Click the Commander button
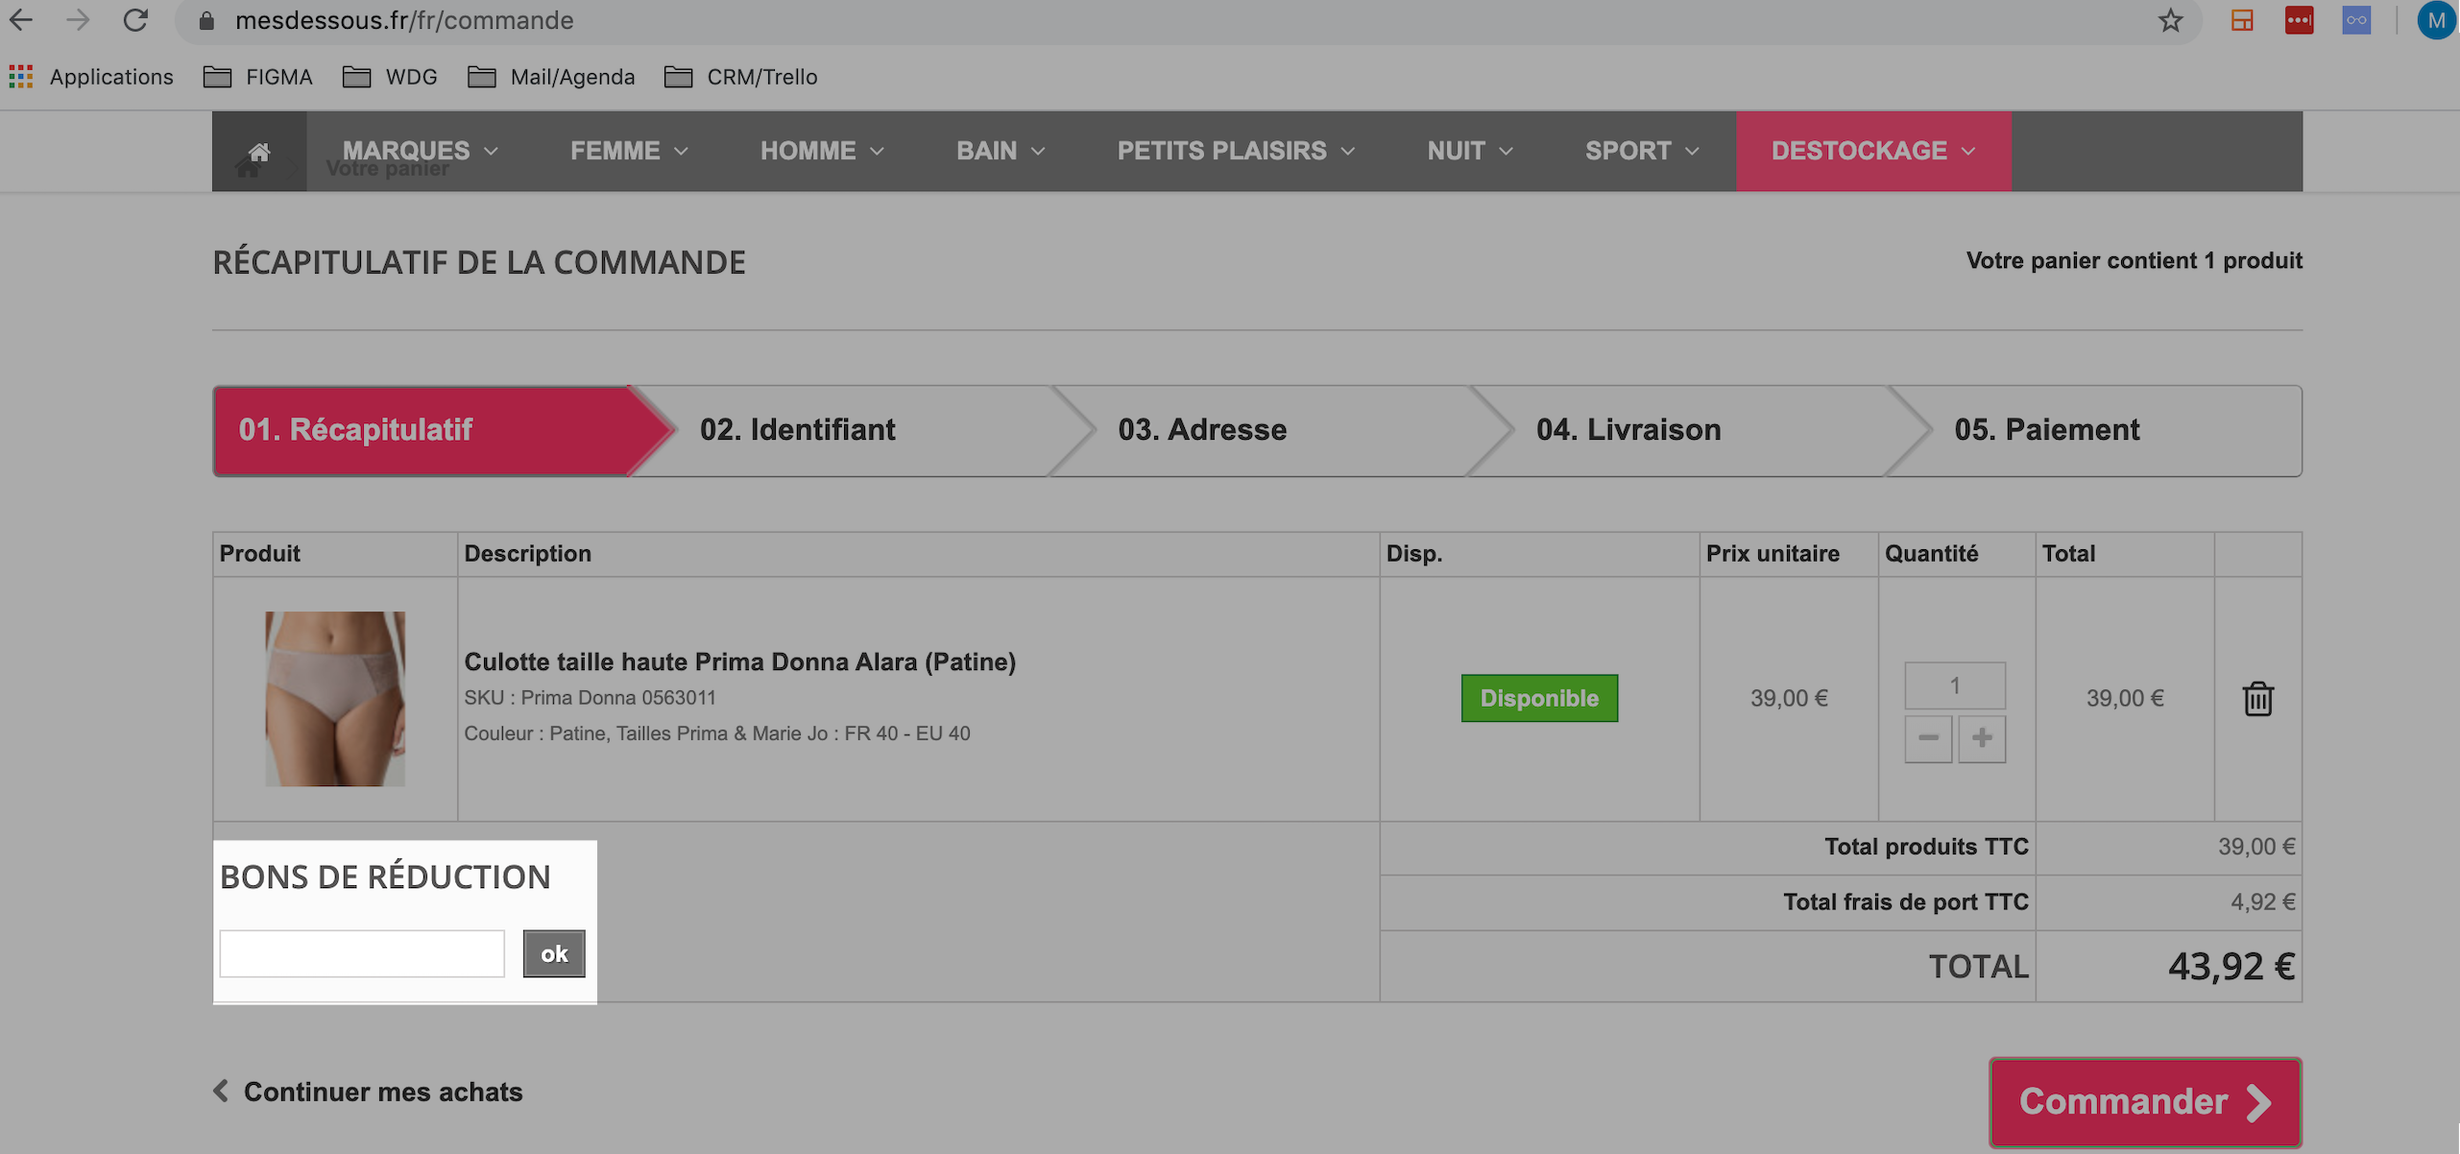Screen dimensions: 2460x1154 click(2145, 1102)
